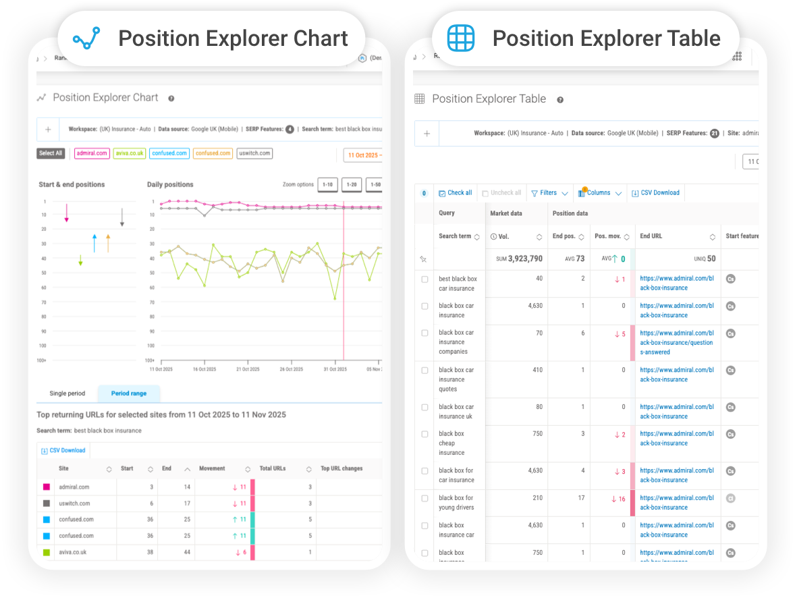The width and height of the screenshot is (795, 598).
Task: Click the plus icon to add a comparison
Action: (x=47, y=129)
